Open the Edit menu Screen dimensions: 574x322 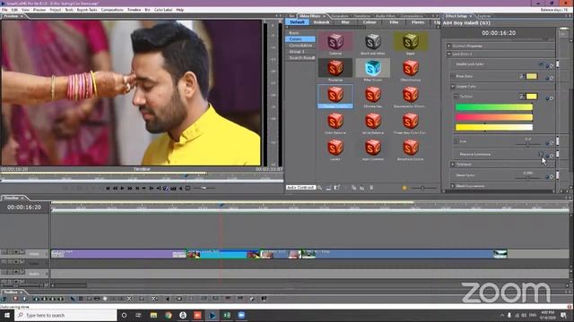14,10
